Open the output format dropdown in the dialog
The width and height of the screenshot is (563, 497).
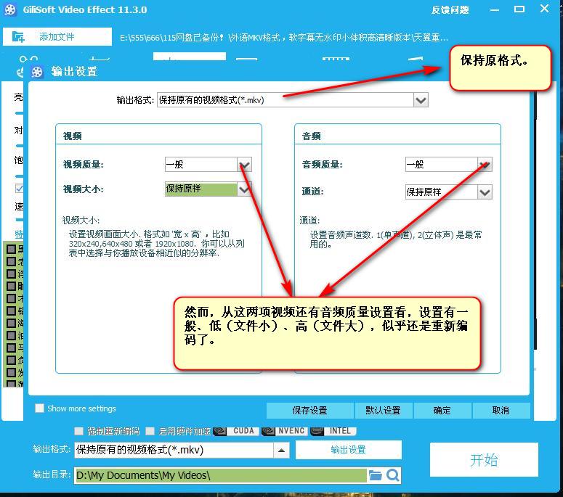tap(421, 100)
